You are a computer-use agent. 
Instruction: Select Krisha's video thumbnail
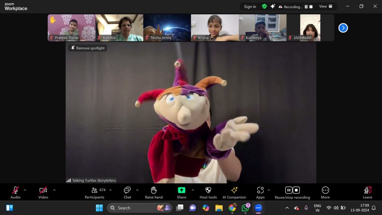click(x=215, y=27)
